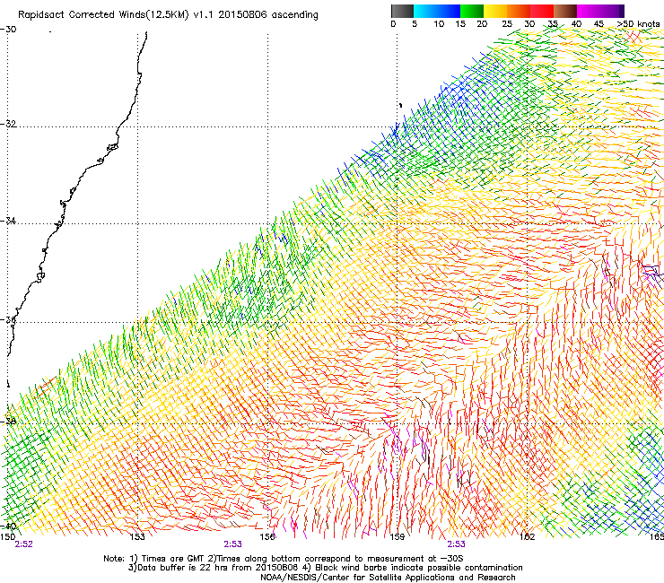
Task: Click the brown 35-40 knots legend color
Action: point(565,11)
